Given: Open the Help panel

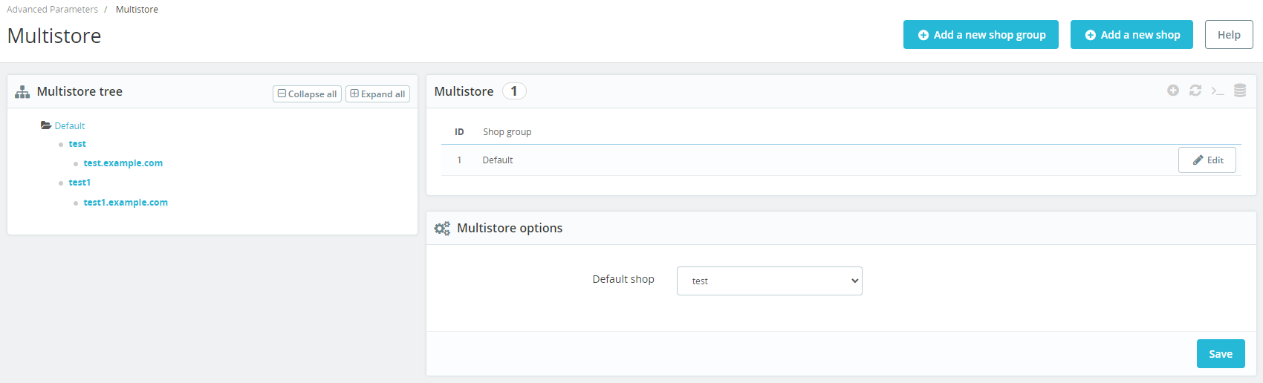Looking at the screenshot, I should (x=1229, y=35).
